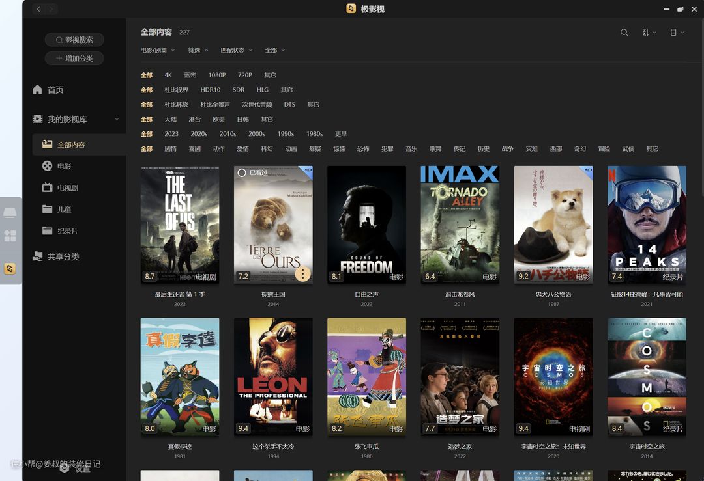This screenshot has width=704, height=481.
Task: Open the Leon The Professional poster
Action: point(273,377)
